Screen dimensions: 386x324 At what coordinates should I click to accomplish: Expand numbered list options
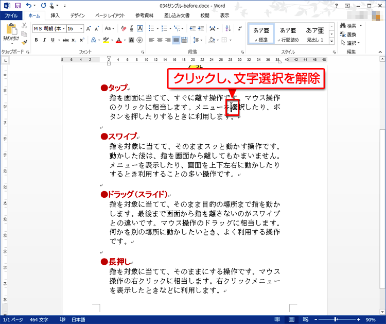coord(170,28)
